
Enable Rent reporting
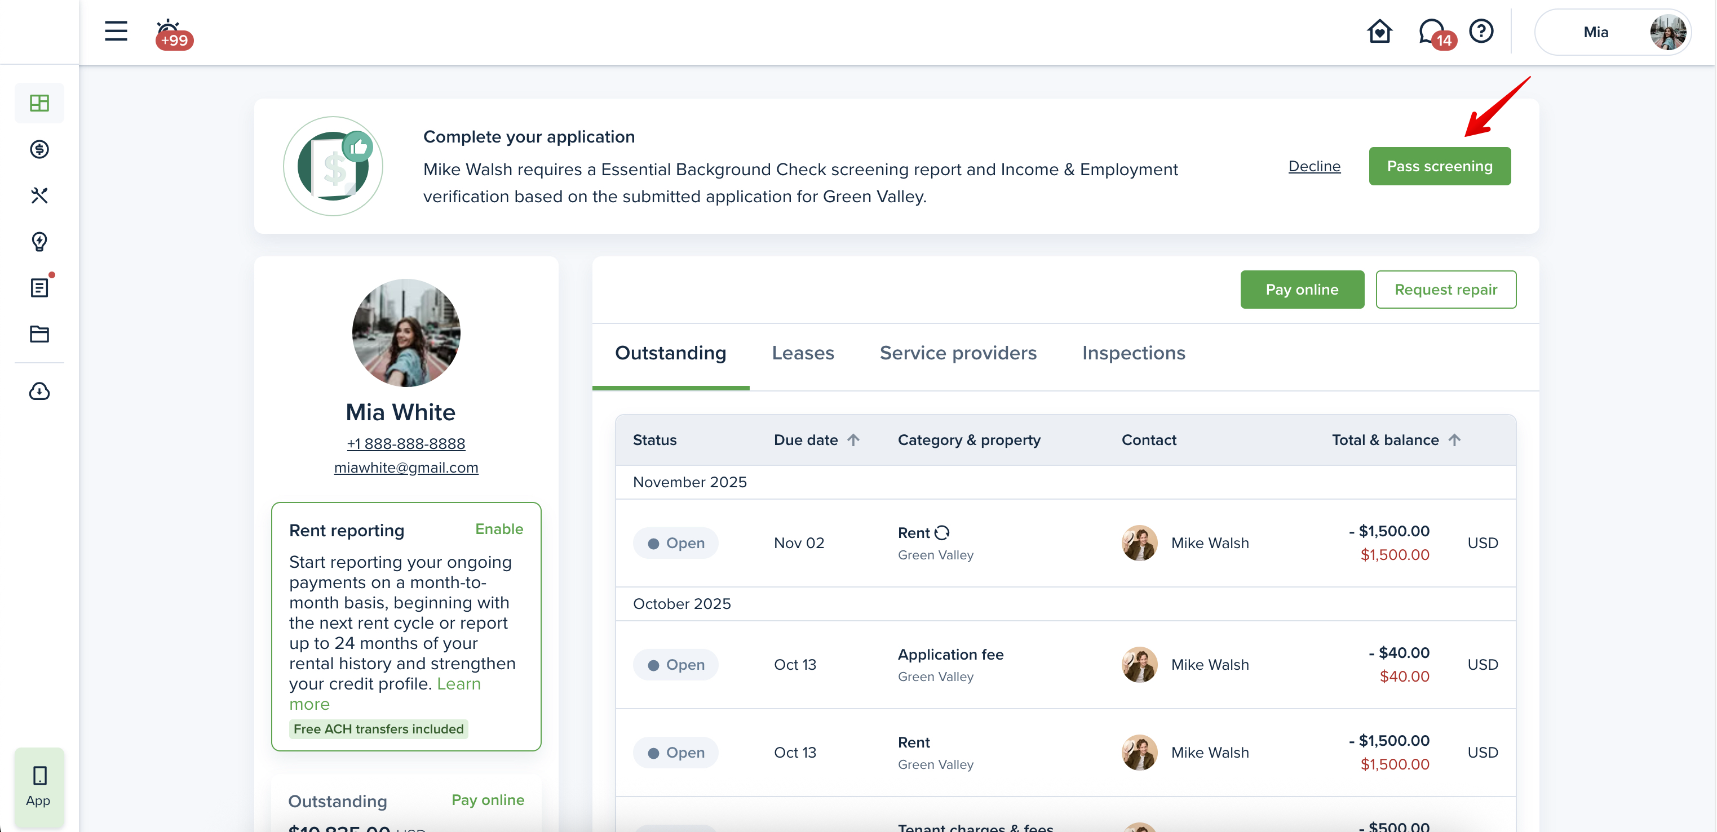[x=498, y=529]
